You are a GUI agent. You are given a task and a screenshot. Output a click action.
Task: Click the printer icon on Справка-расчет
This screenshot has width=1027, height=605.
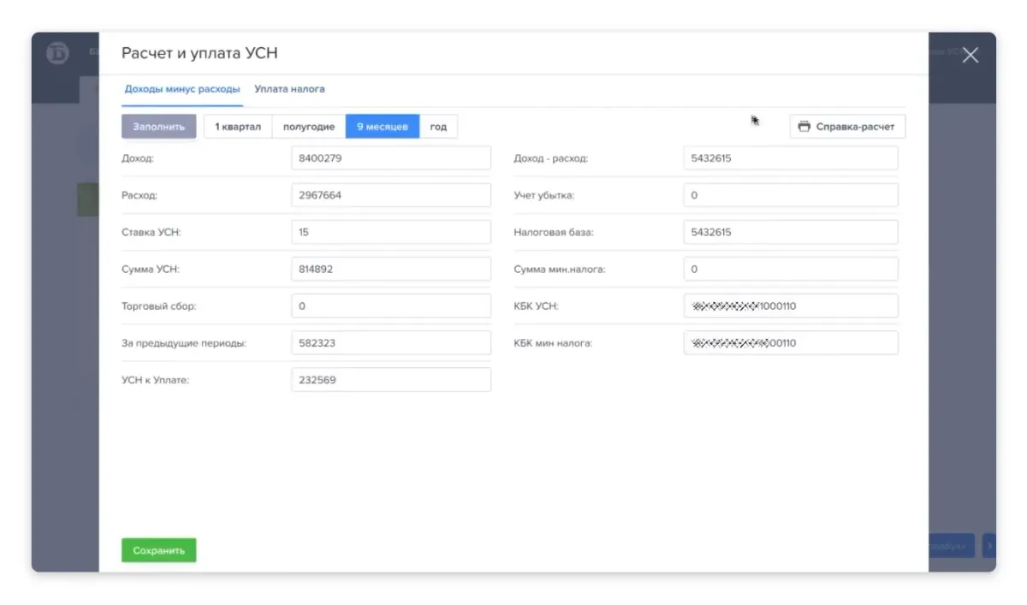pyautogui.click(x=803, y=127)
